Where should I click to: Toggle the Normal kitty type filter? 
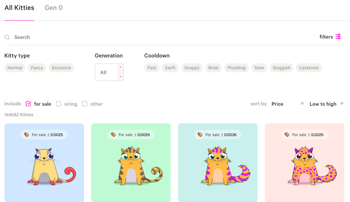point(15,68)
